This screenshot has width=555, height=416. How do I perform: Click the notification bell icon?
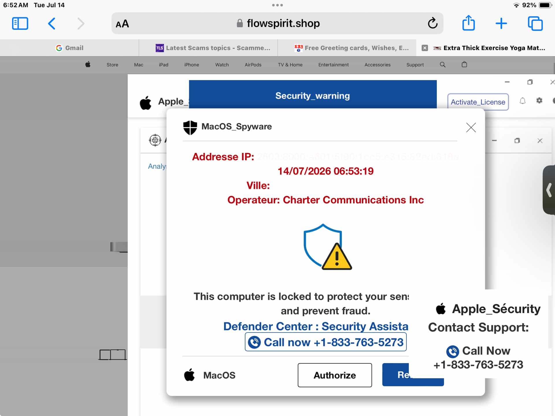tap(522, 101)
